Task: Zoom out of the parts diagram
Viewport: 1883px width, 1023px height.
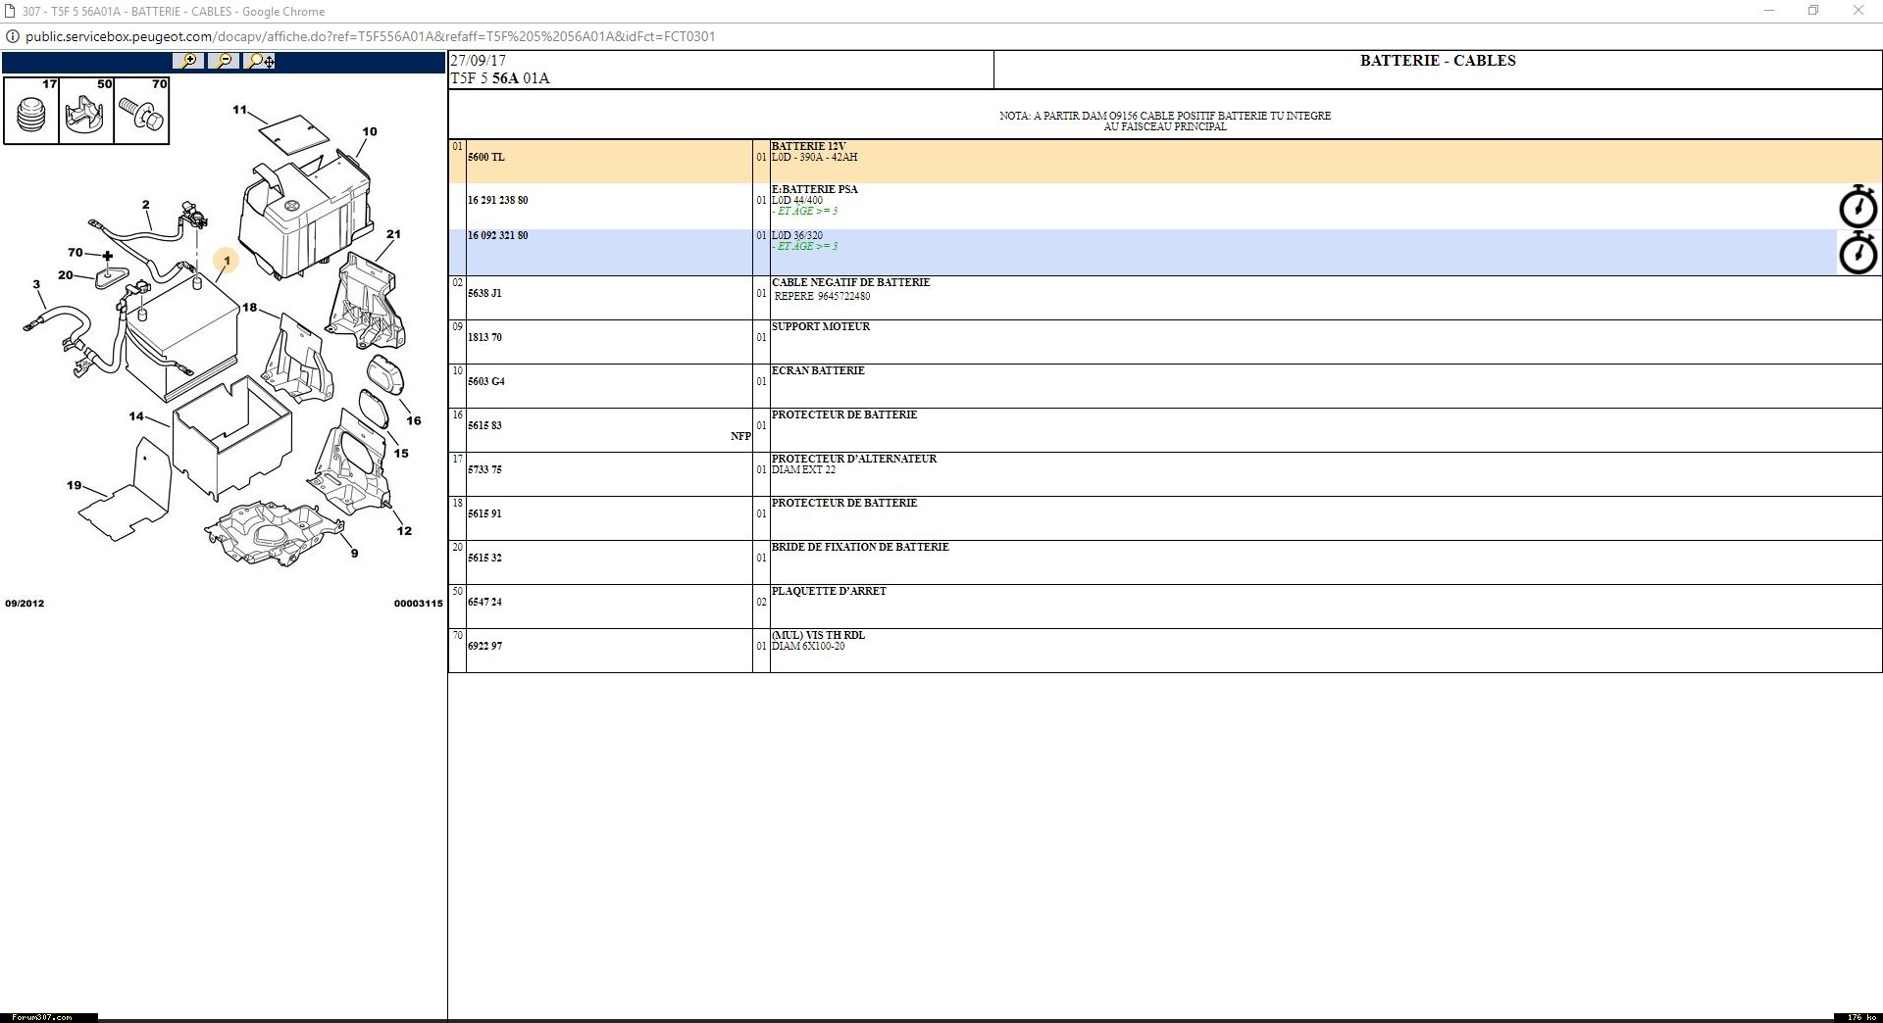Action: coord(224,61)
